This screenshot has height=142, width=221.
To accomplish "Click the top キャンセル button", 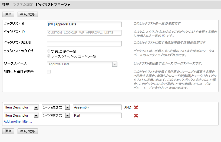I will (x=28, y=14).
